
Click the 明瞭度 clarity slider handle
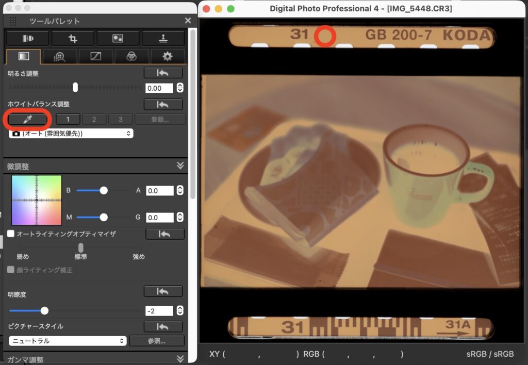point(44,310)
